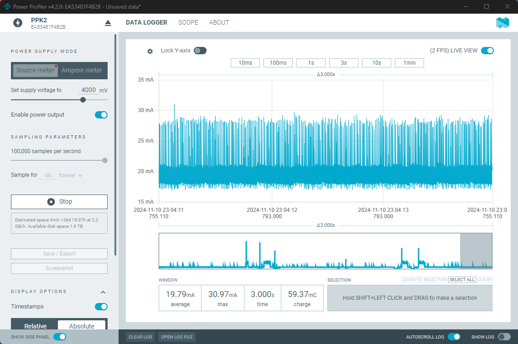Switch to the Scope tab
518x344 pixels.
pyautogui.click(x=188, y=22)
